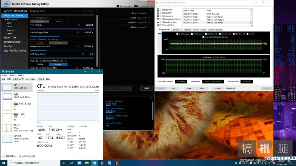The image size is (296, 166).
Task: Click wrench icon above Core Proposed list
Action: [151, 10]
